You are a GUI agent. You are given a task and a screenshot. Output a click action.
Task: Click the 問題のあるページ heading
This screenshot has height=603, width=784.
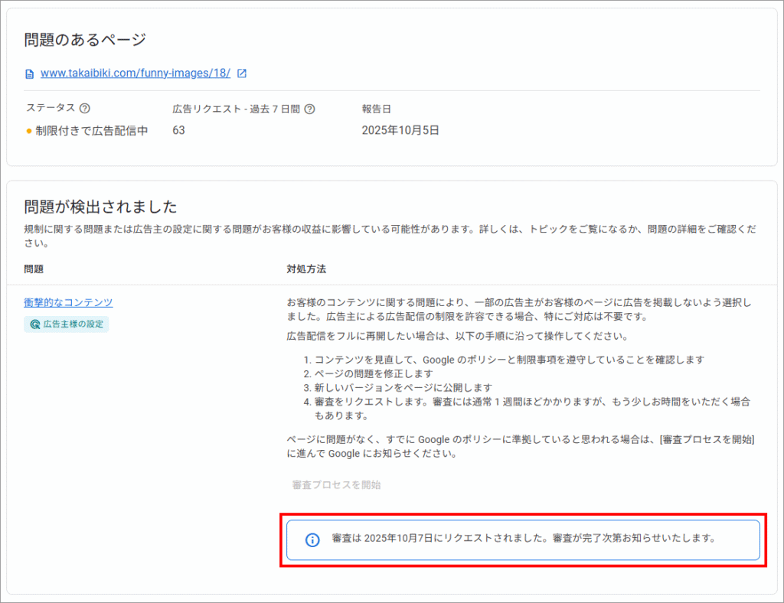click(x=84, y=40)
